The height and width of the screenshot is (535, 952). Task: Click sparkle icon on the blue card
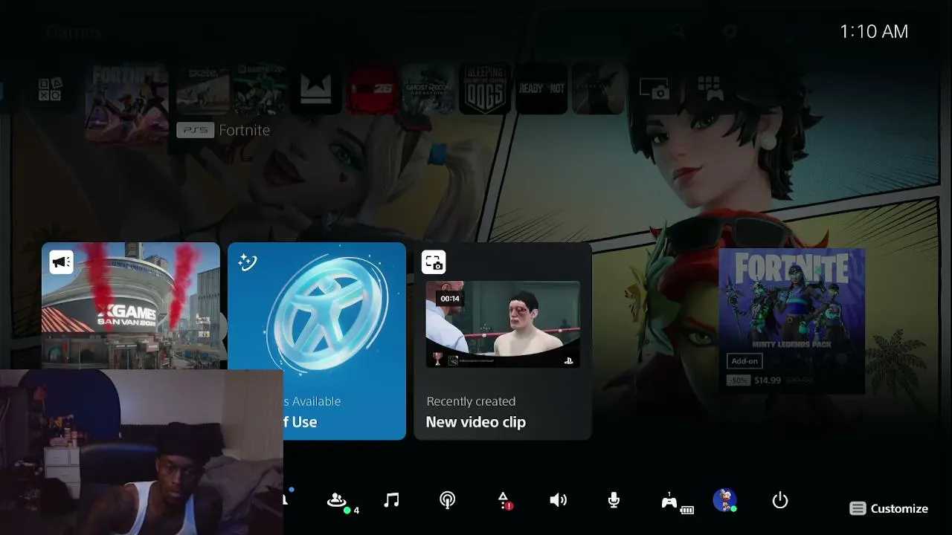pyautogui.click(x=247, y=262)
